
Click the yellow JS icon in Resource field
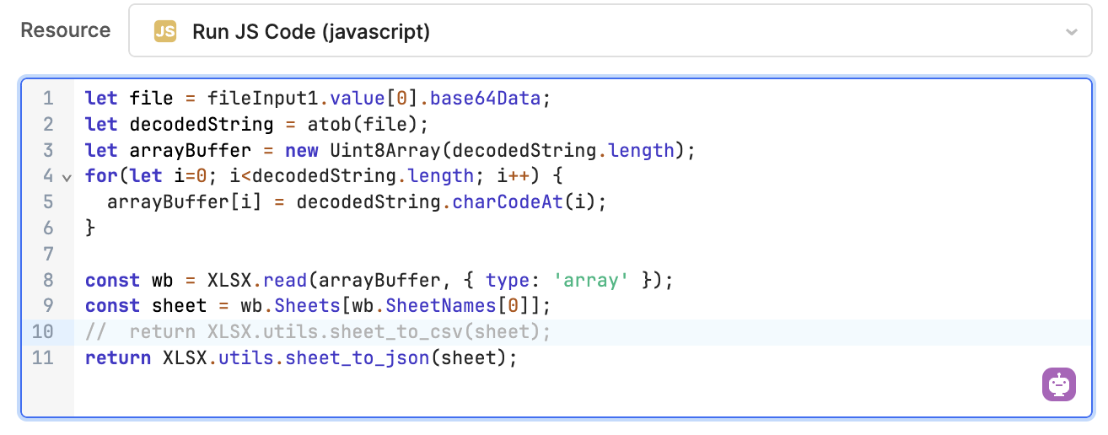click(165, 32)
